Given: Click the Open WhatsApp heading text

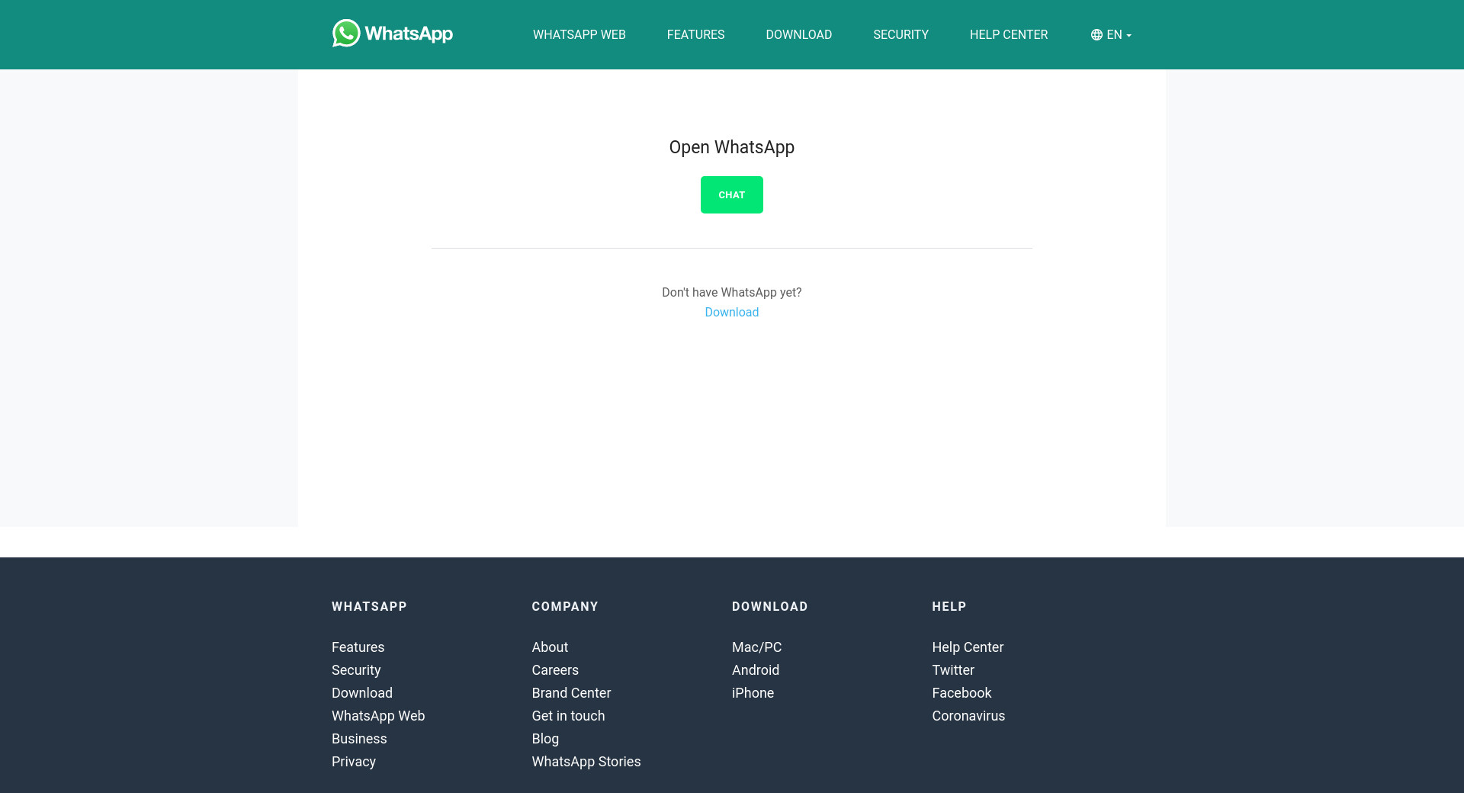Looking at the screenshot, I should (732, 148).
